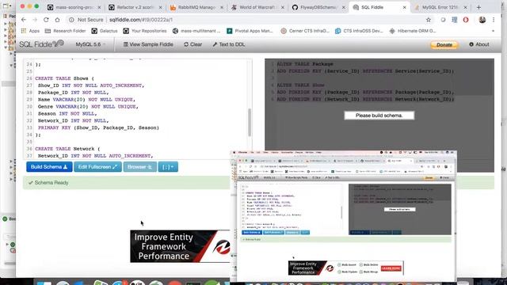Click the 'Please build schema.' notice
507x285 pixels.
tap(379, 116)
